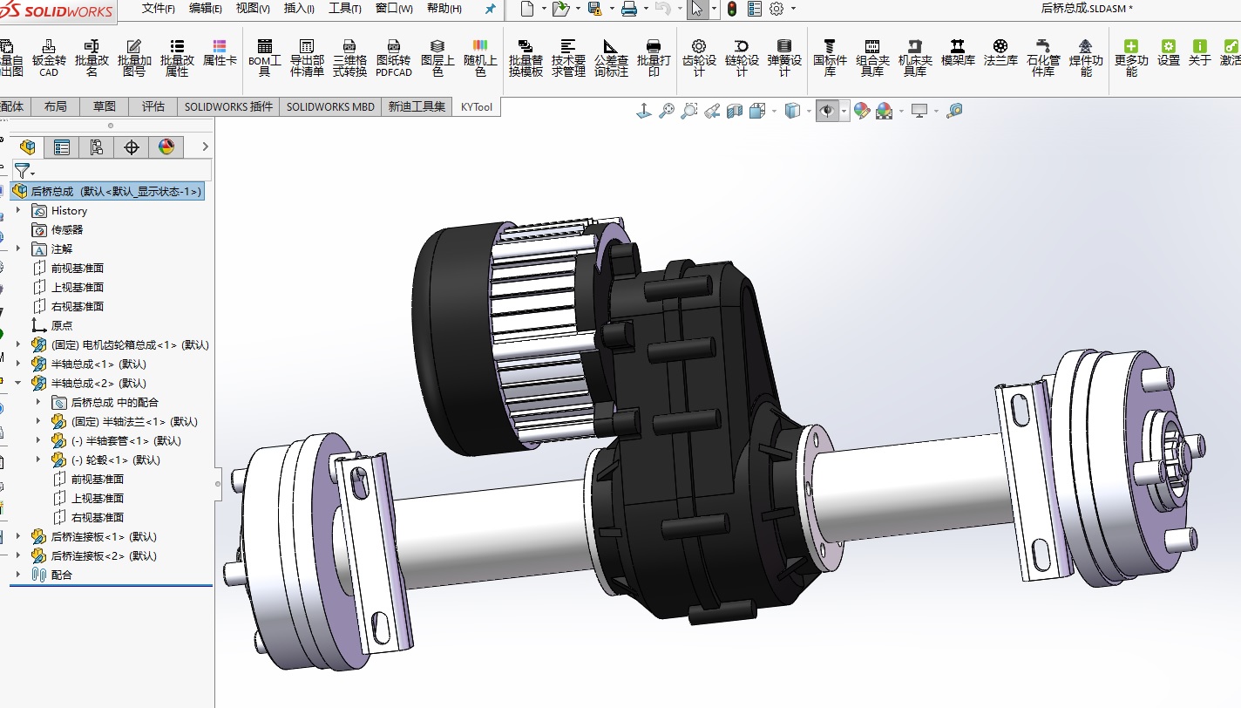Open 三维格式转换 3D format converter
Image resolution: width=1241 pixels, height=708 pixels.
coord(349,58)
